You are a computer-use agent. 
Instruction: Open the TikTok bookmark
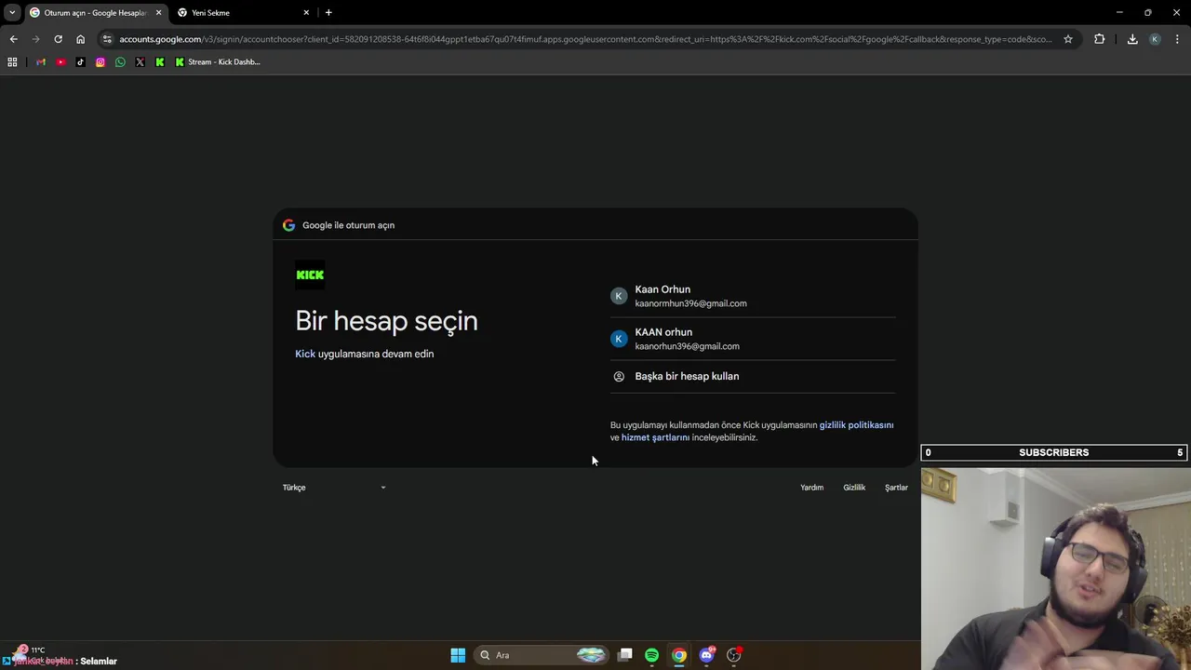pyautogui.click(x=80, y=62)
